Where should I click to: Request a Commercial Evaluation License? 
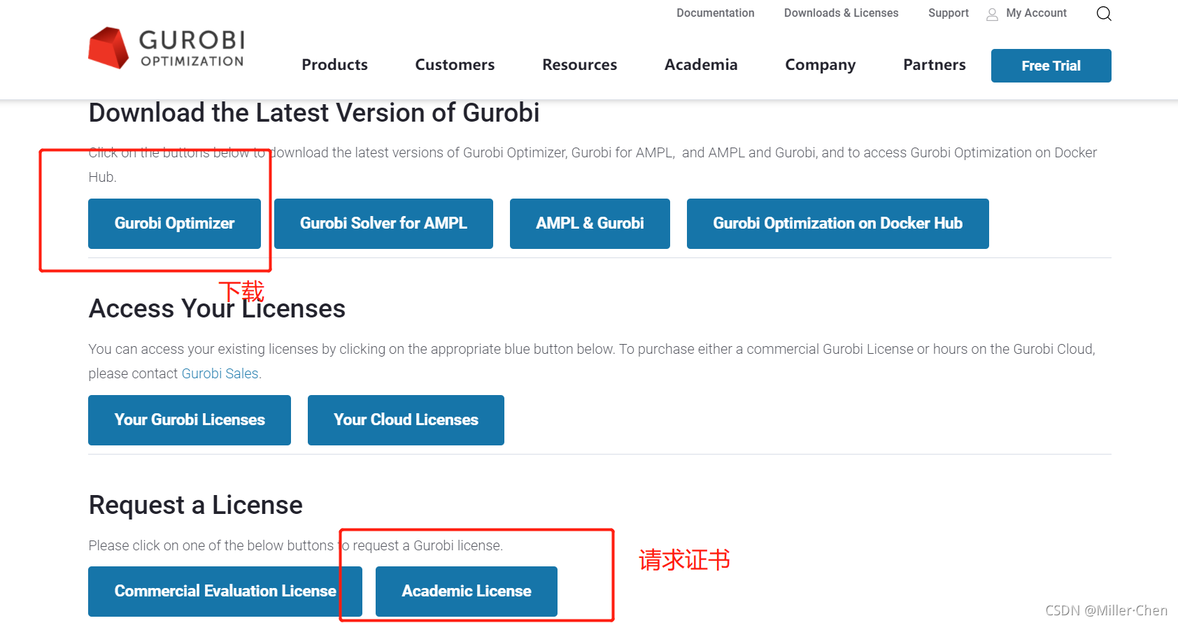[x=225, y=592]
